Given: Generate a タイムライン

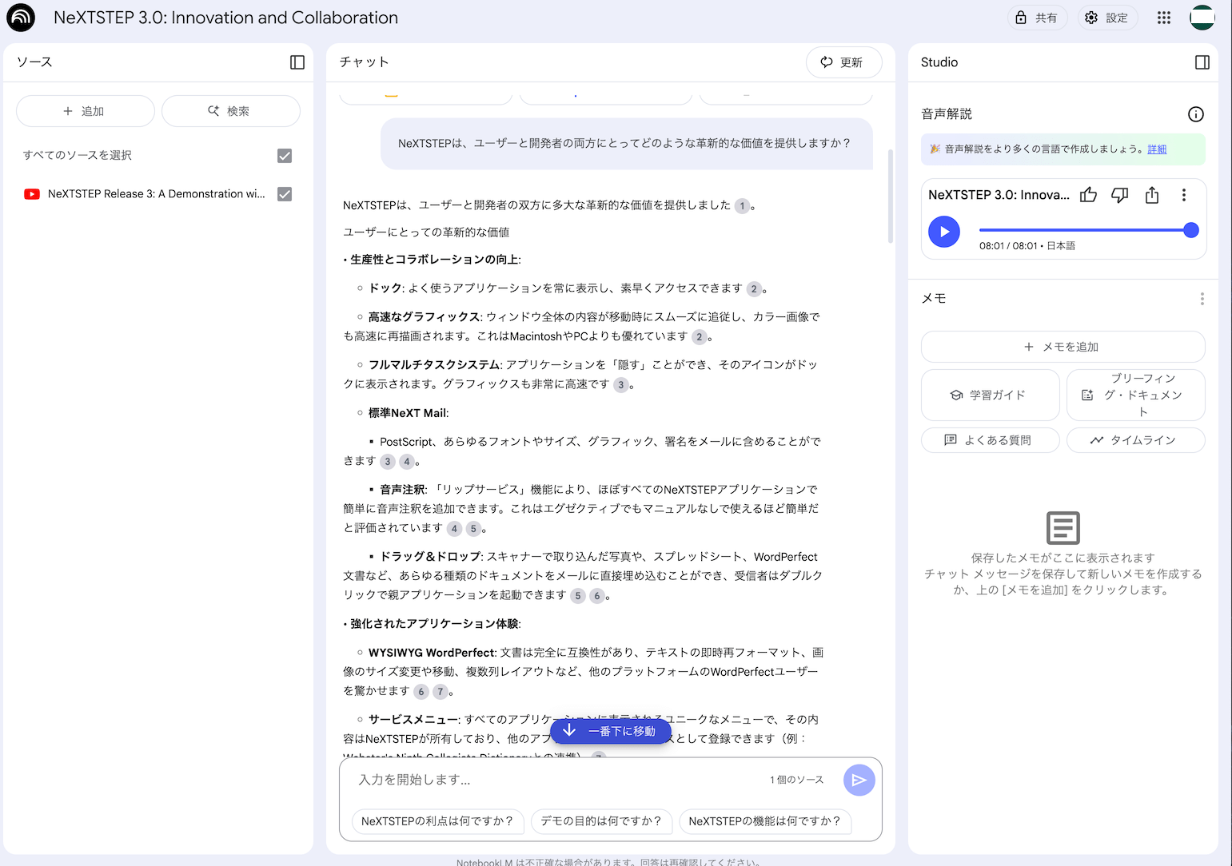Looking at the screenshot, I should point(1136,440).
